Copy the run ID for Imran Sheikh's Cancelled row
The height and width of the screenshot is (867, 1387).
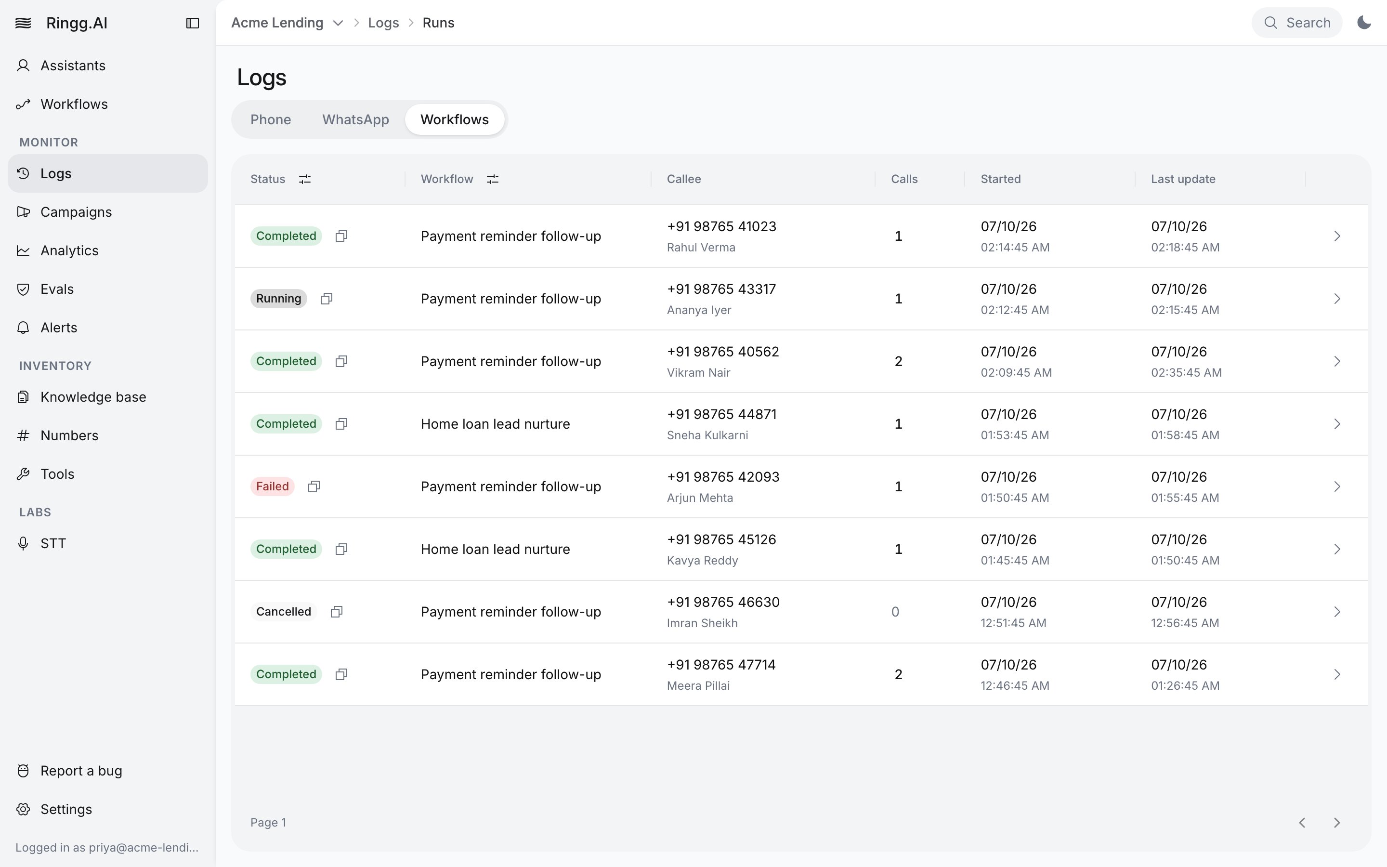pyautogui.click(x=337, y=611)
